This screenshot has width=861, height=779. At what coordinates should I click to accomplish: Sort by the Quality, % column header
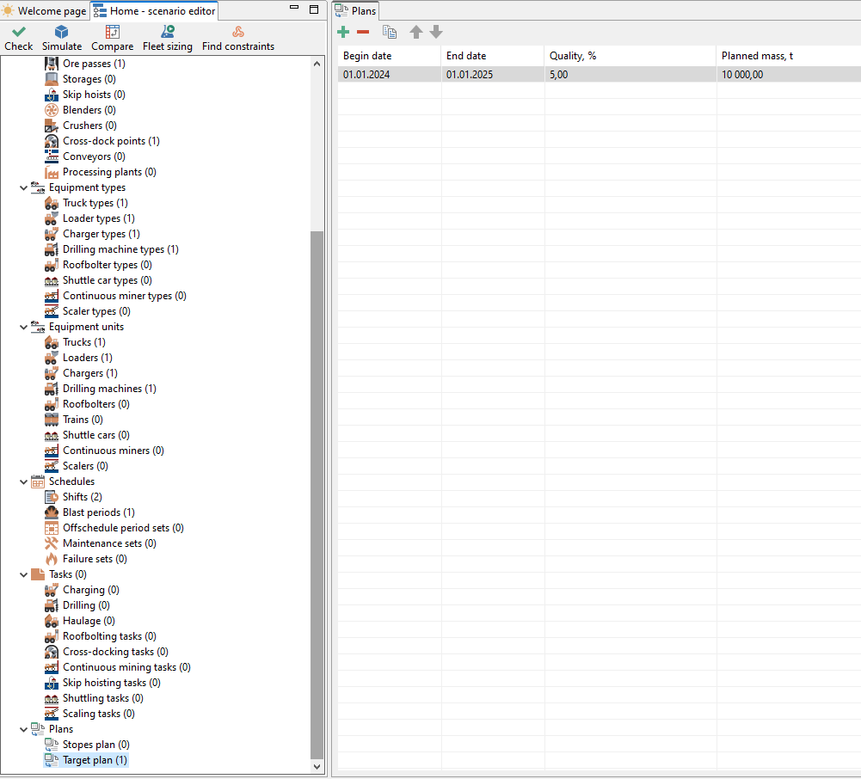point(630,55)
